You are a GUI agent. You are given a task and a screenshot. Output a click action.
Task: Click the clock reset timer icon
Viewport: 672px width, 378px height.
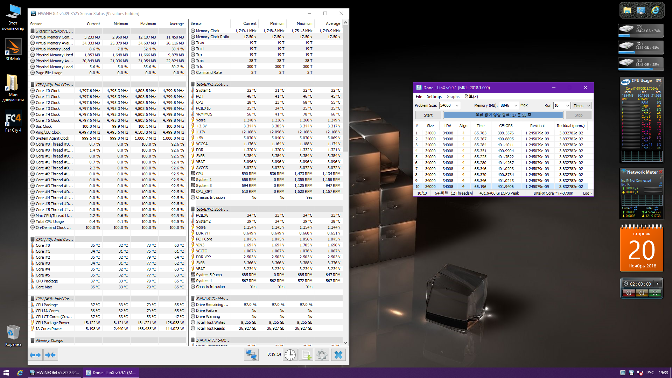[290, 355]
